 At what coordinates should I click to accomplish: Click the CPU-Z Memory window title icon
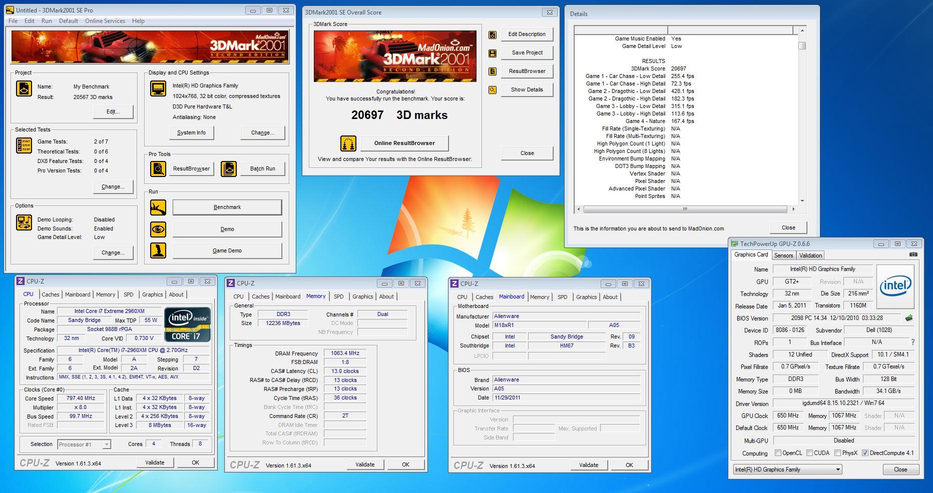tap(231, 283)
